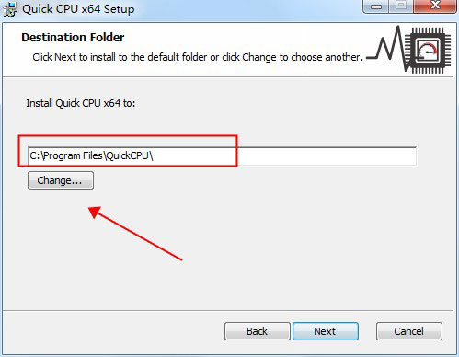Cancel the Quick CPU installation
Image resolution: width=459 pixels, height=357 pixels.
(409, 331)
